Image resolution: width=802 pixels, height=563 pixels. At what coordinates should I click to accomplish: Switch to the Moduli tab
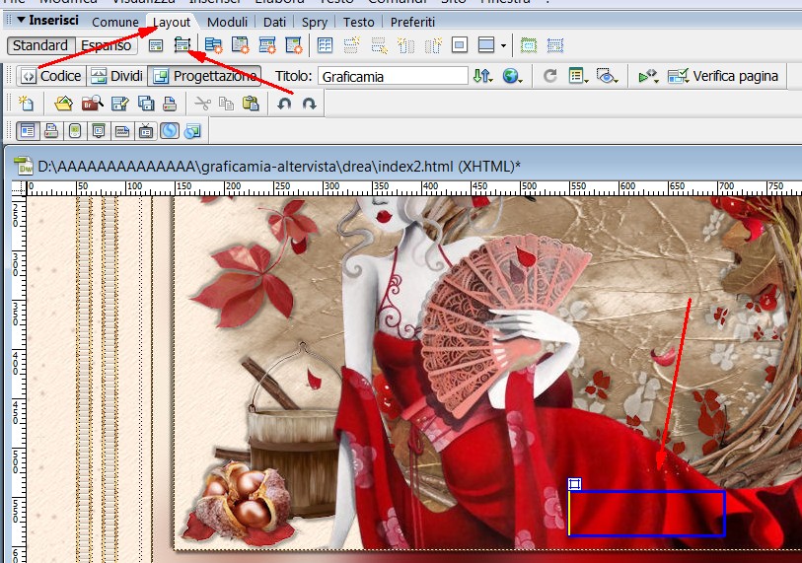(x=227, y=22)
